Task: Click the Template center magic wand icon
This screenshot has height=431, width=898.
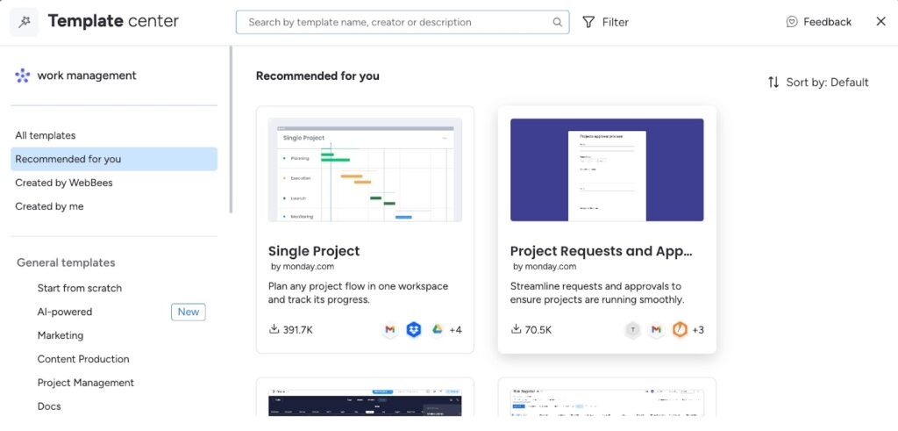Action: (x=24, y=22)
